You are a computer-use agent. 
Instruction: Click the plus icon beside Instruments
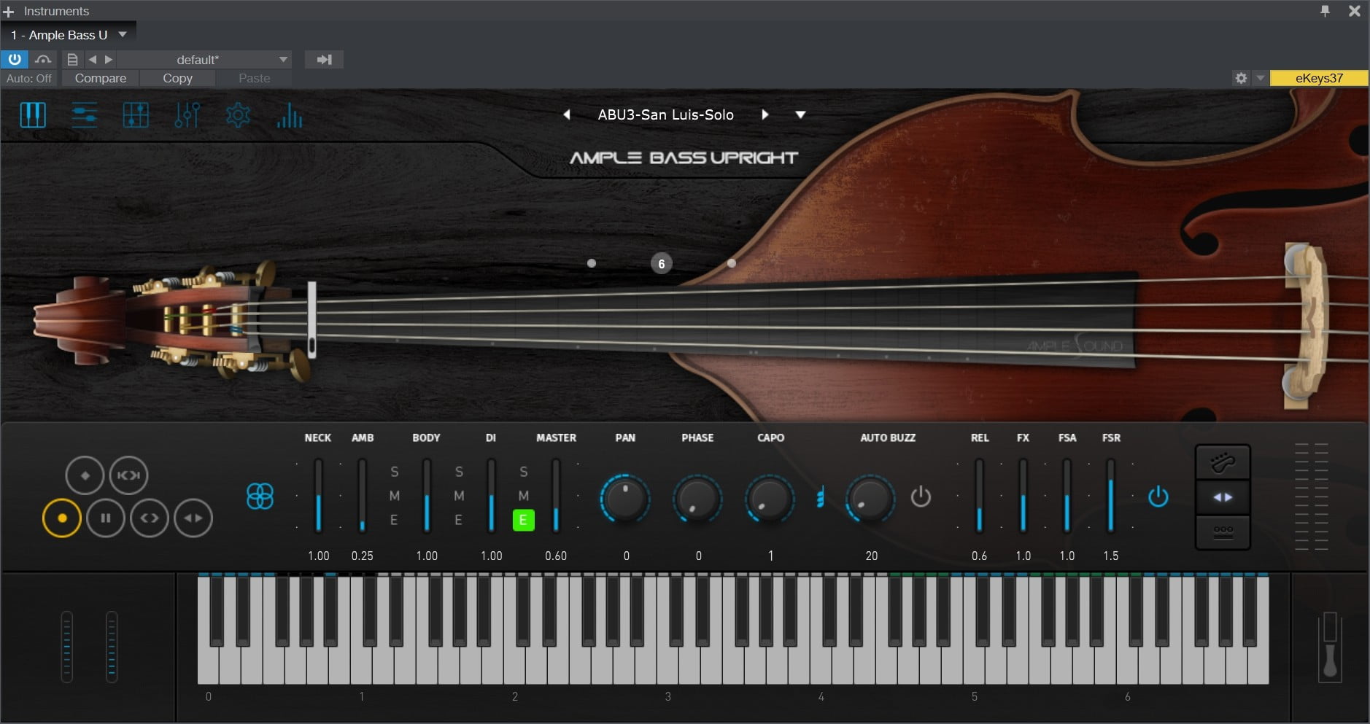tap(9, 12)
